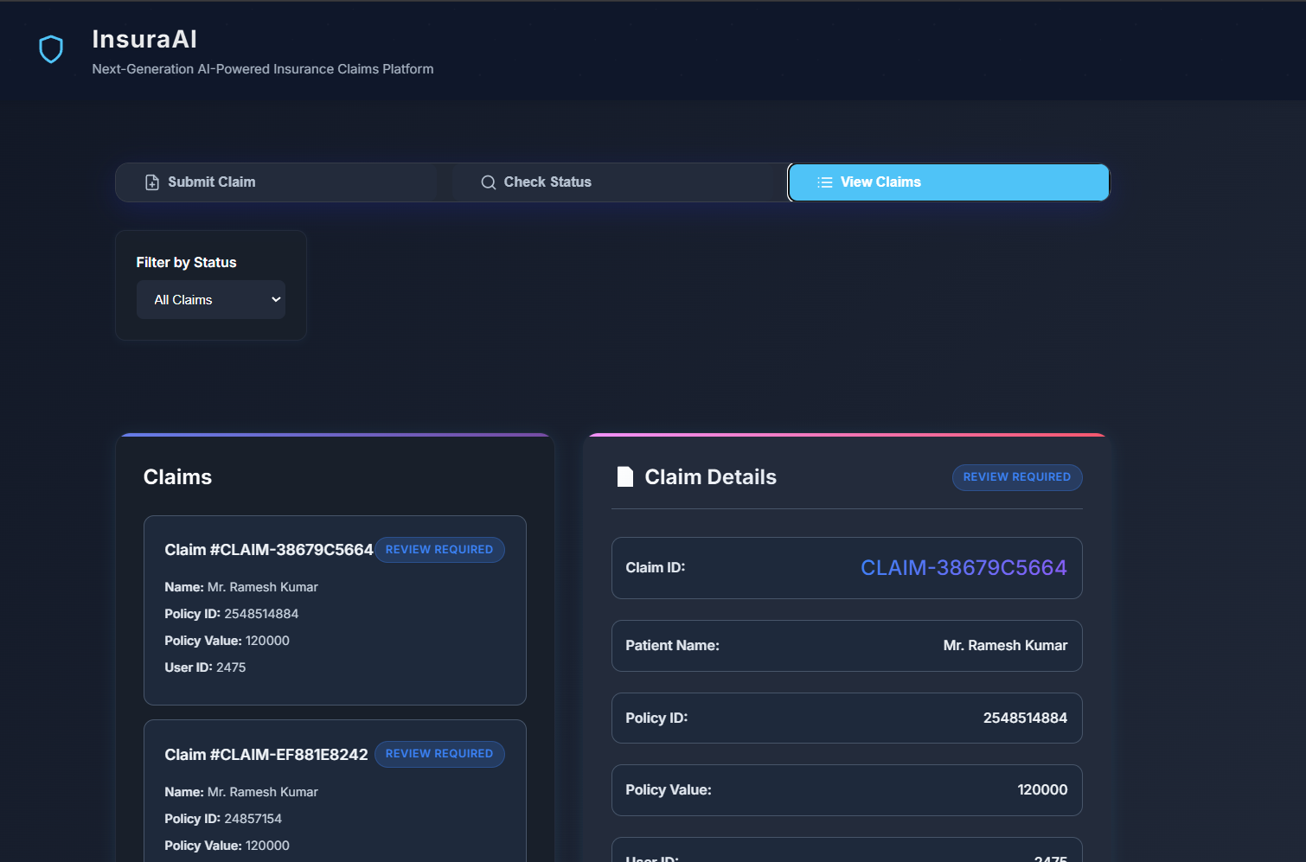Viewport: 1306px width, 862px height.
Task: Click the Filter by Status label
Action: (186, 262)
